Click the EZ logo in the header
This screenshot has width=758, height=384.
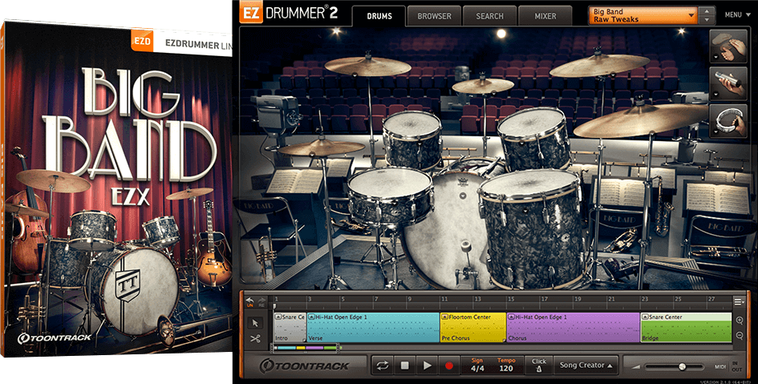pyautogui.click(x=251, y=13)
